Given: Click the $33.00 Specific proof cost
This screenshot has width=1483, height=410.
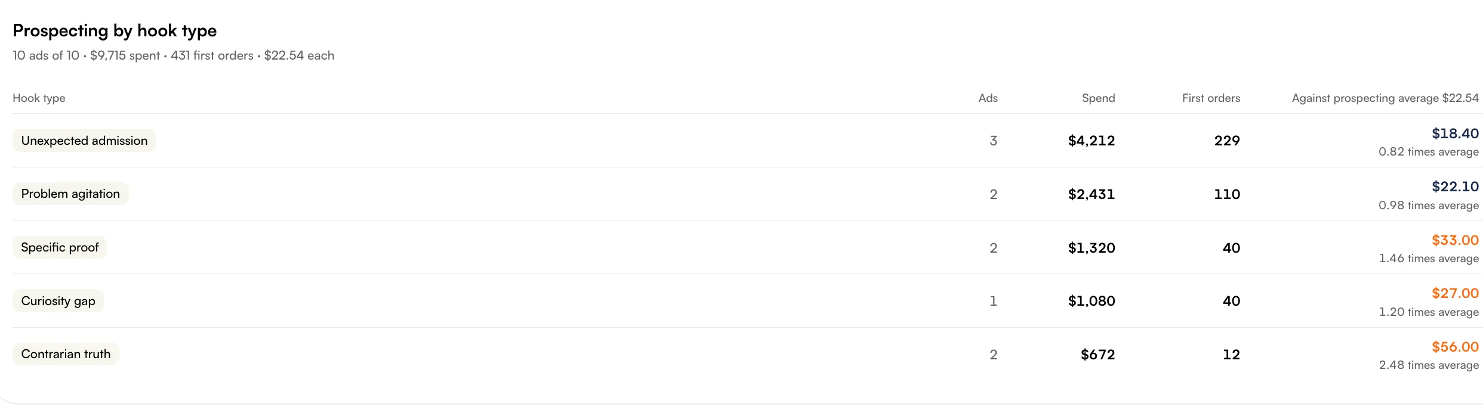Looking at the screenshot, I should (x=1455, y=240).
